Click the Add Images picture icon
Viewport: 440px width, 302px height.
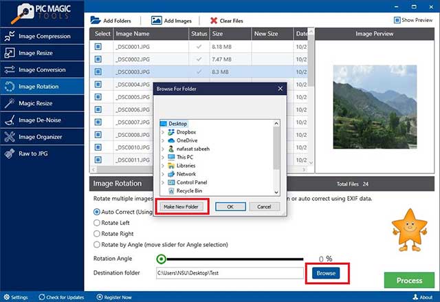pos(156,20)
